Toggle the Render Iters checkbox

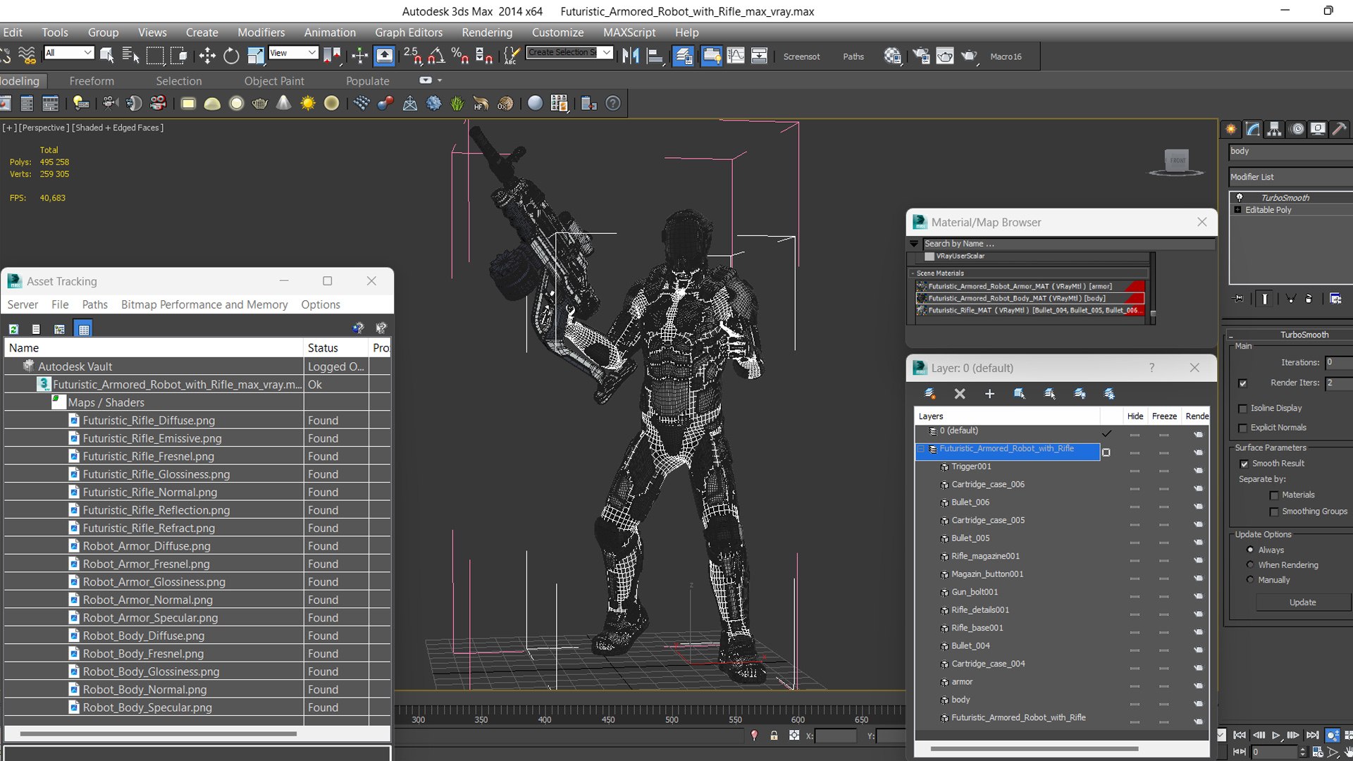point(1242,383)
